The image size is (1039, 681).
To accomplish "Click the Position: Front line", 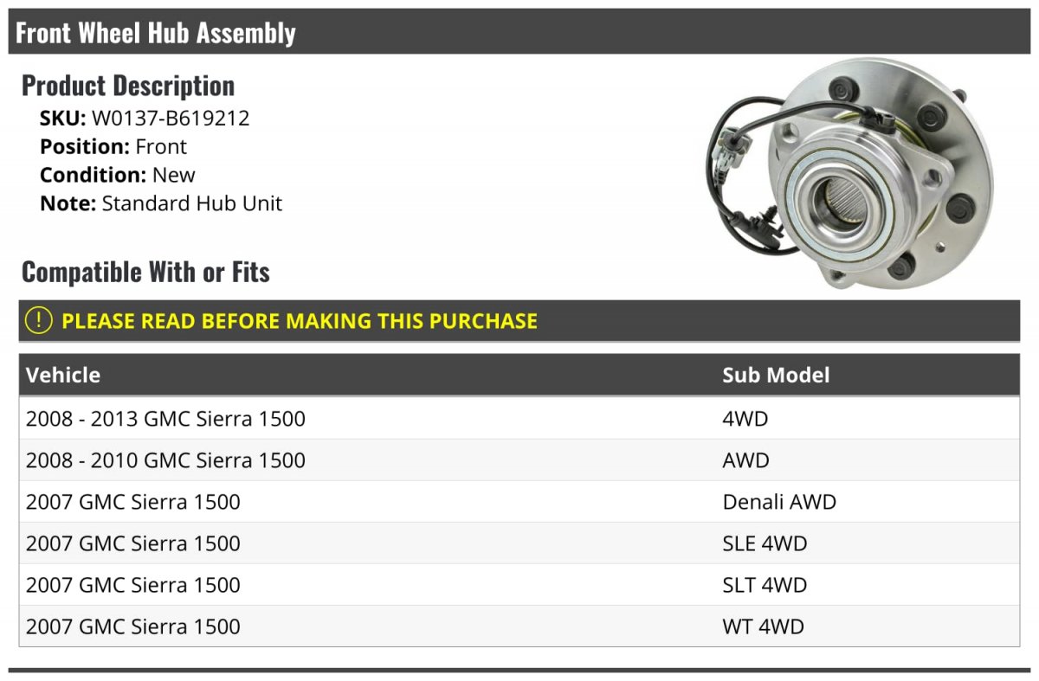I will coord(113,146).
